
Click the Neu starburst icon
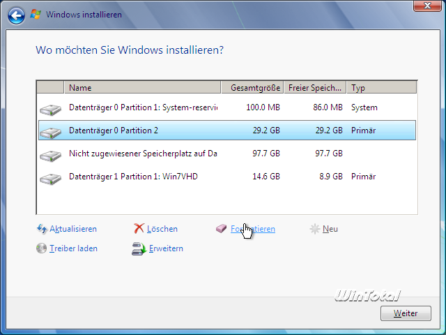point(314,229)
